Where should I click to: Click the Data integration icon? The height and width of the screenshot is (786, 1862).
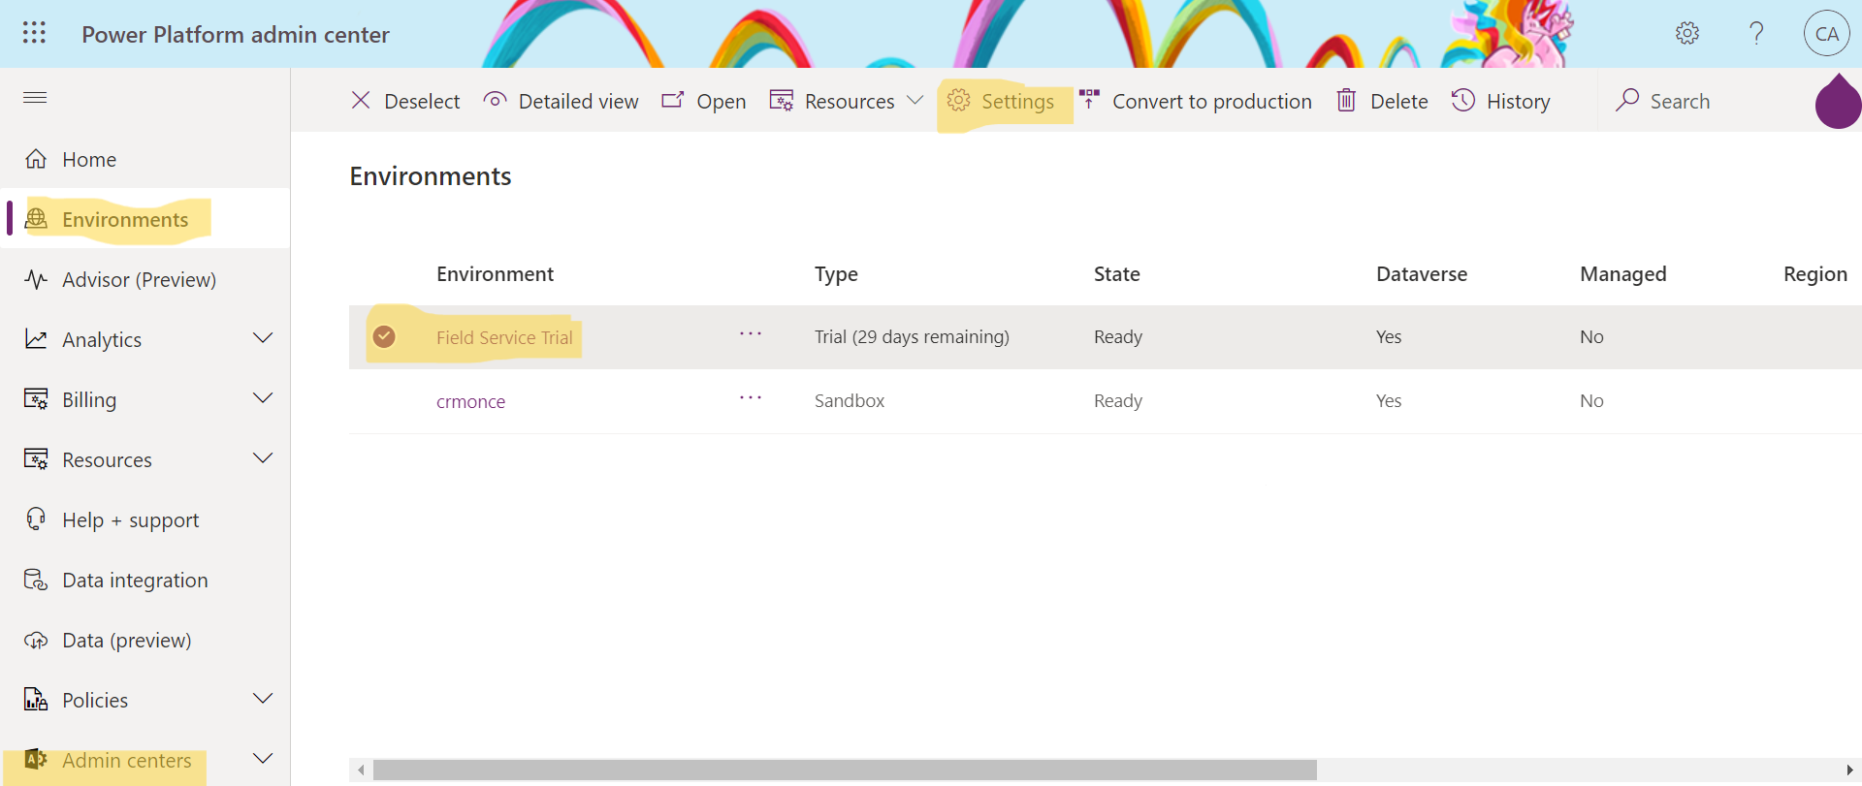[x=36, y=580]
